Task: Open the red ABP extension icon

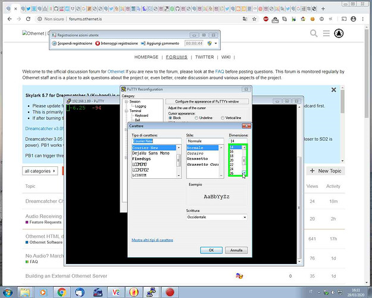Action: coord(265,19)
